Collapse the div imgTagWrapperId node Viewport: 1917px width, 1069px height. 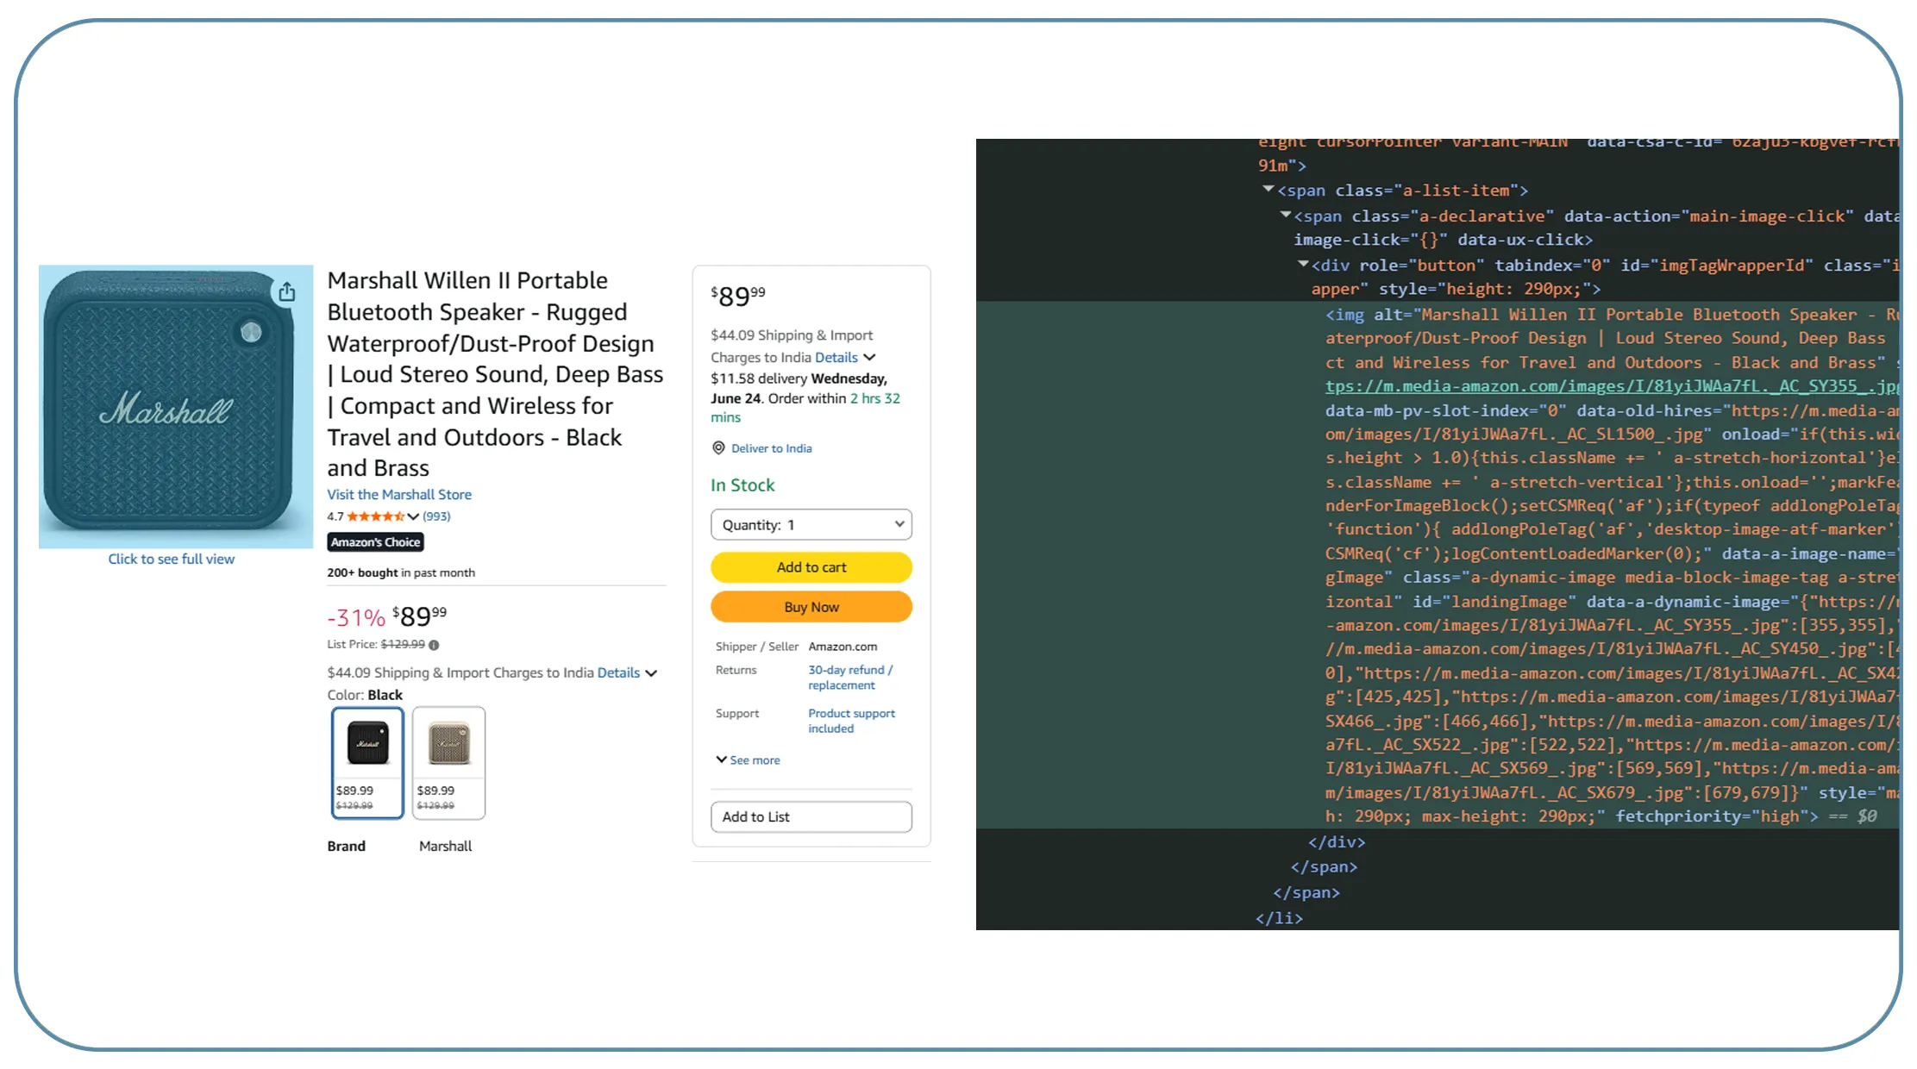(x=1303, y=264)
